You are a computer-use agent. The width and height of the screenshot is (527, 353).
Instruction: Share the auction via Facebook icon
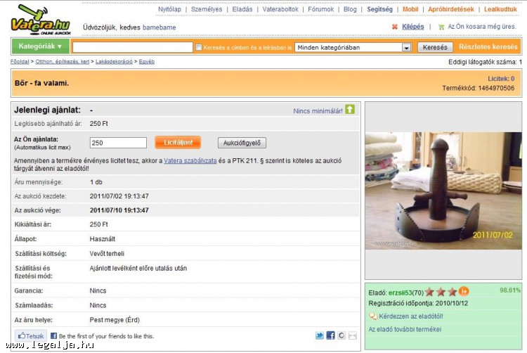click(330, 335)
